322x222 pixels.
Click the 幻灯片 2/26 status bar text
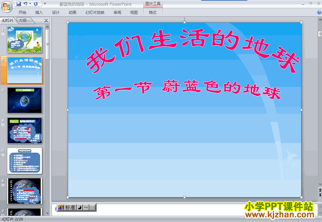point(13,219)
